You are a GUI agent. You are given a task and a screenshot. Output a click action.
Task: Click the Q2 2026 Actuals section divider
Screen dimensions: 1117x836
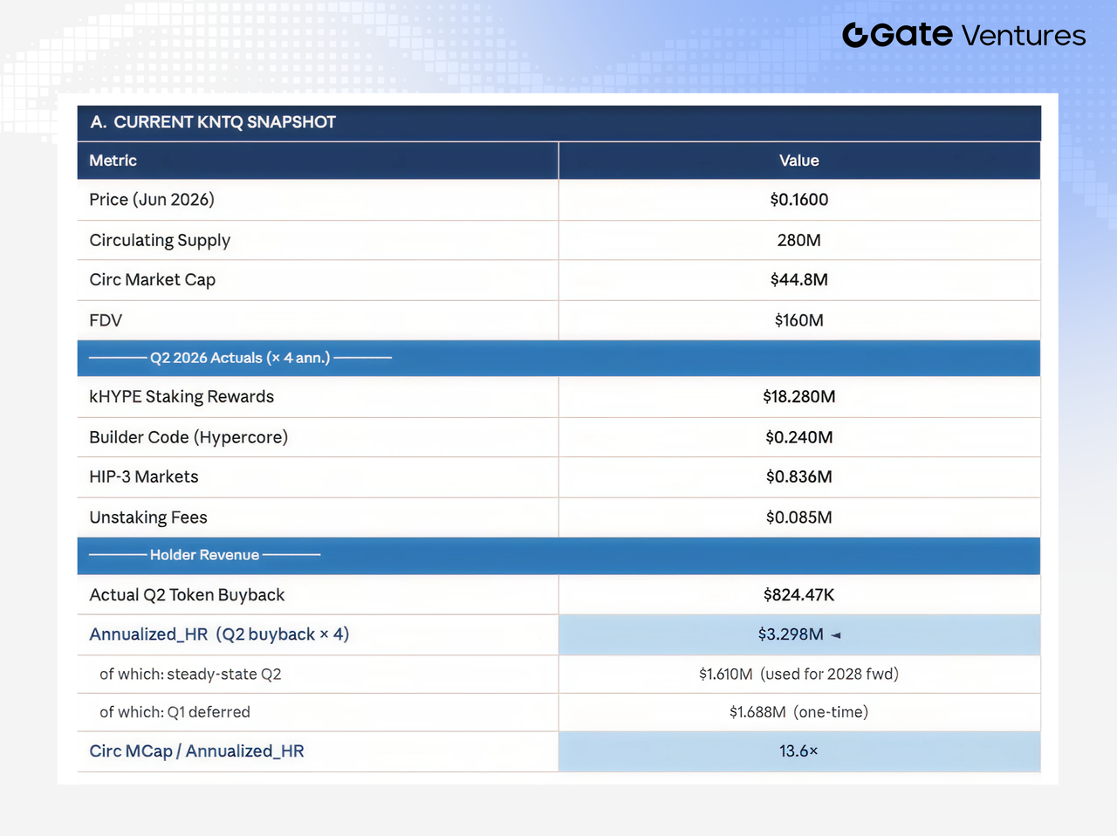pyautogui.click(x=559, y=358)
